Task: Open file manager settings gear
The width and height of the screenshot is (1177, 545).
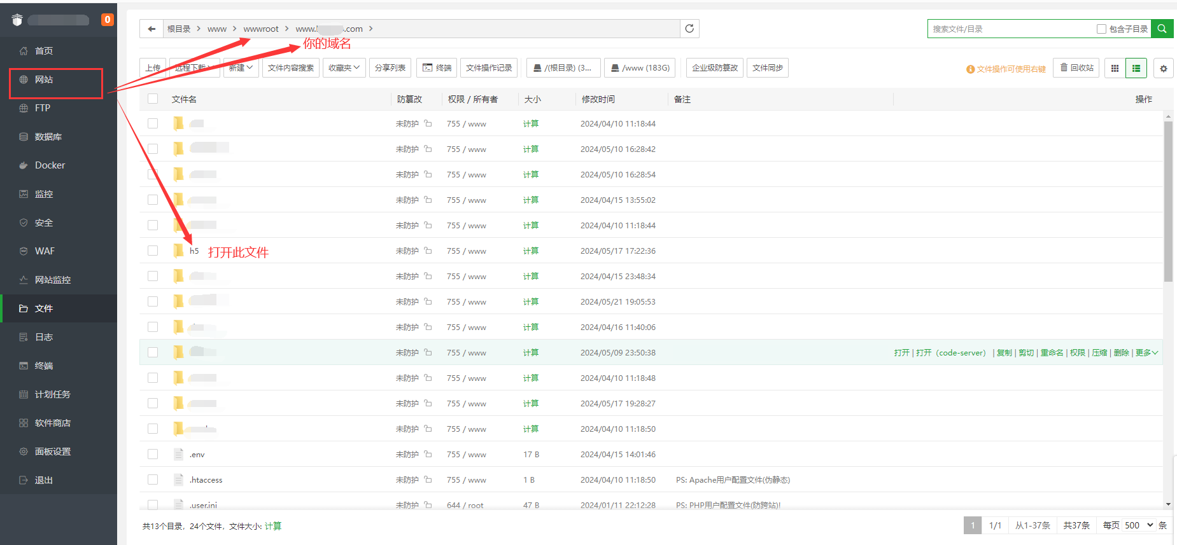Action: [1164, 68]
